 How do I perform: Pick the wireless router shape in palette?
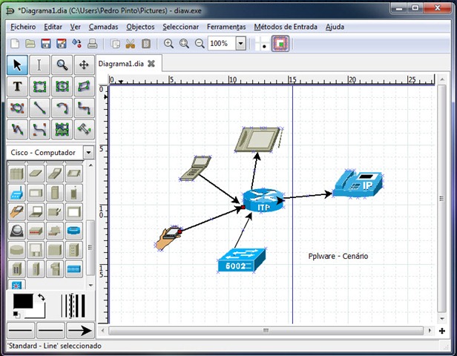16,193
